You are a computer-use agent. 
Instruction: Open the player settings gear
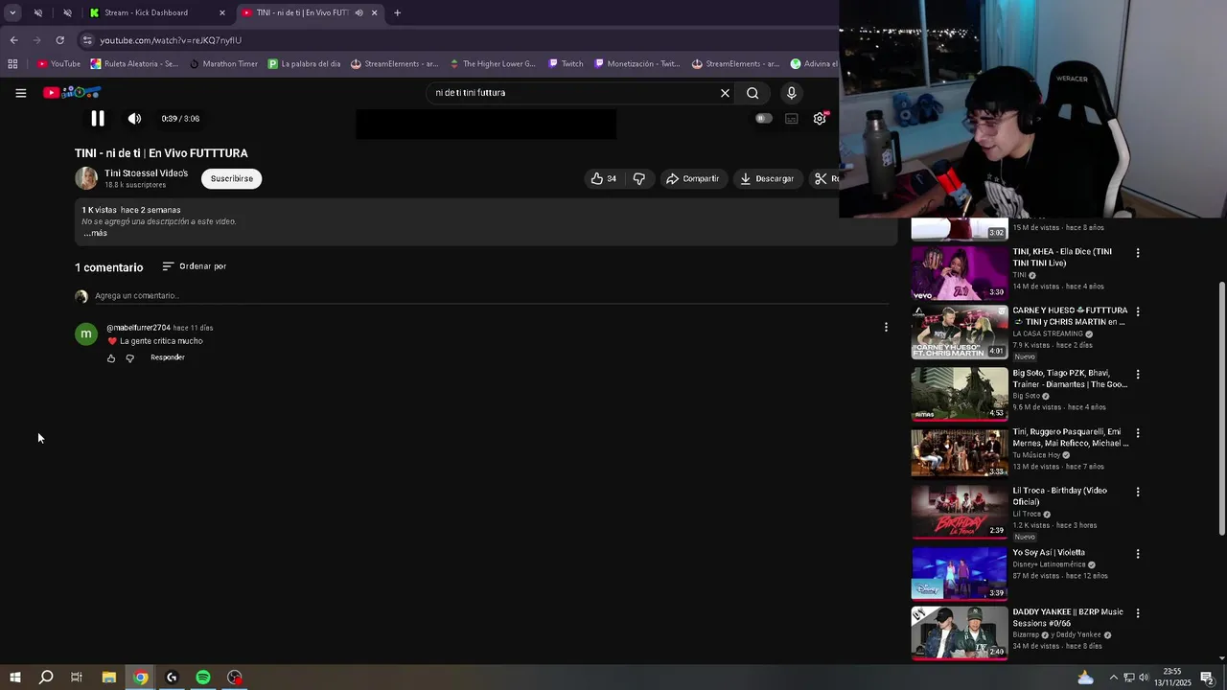pos(820,119)
